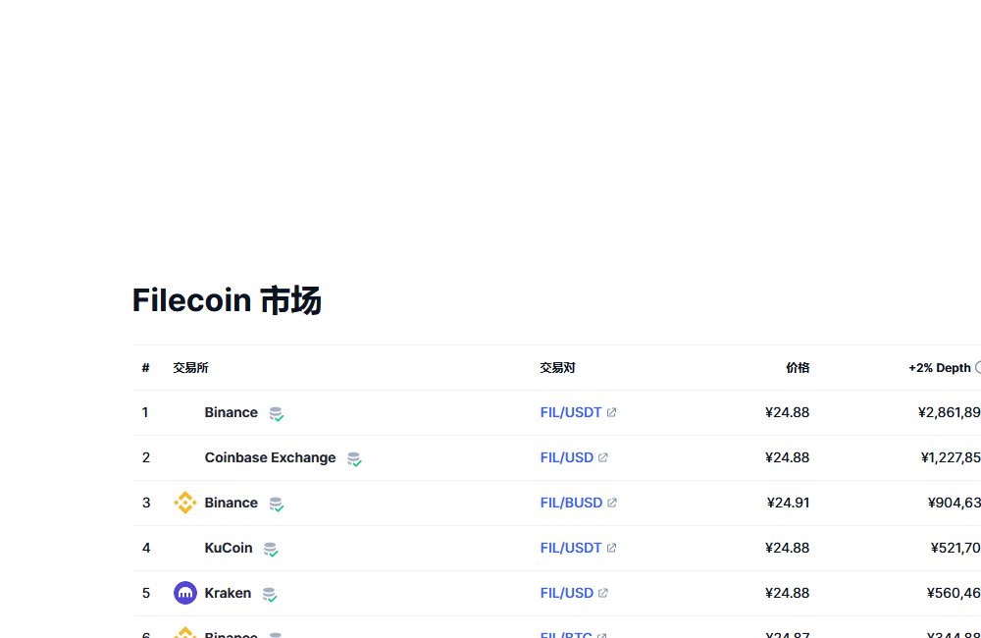Open FIL/USD pair on Coinbase Exchange

point(567,457)
